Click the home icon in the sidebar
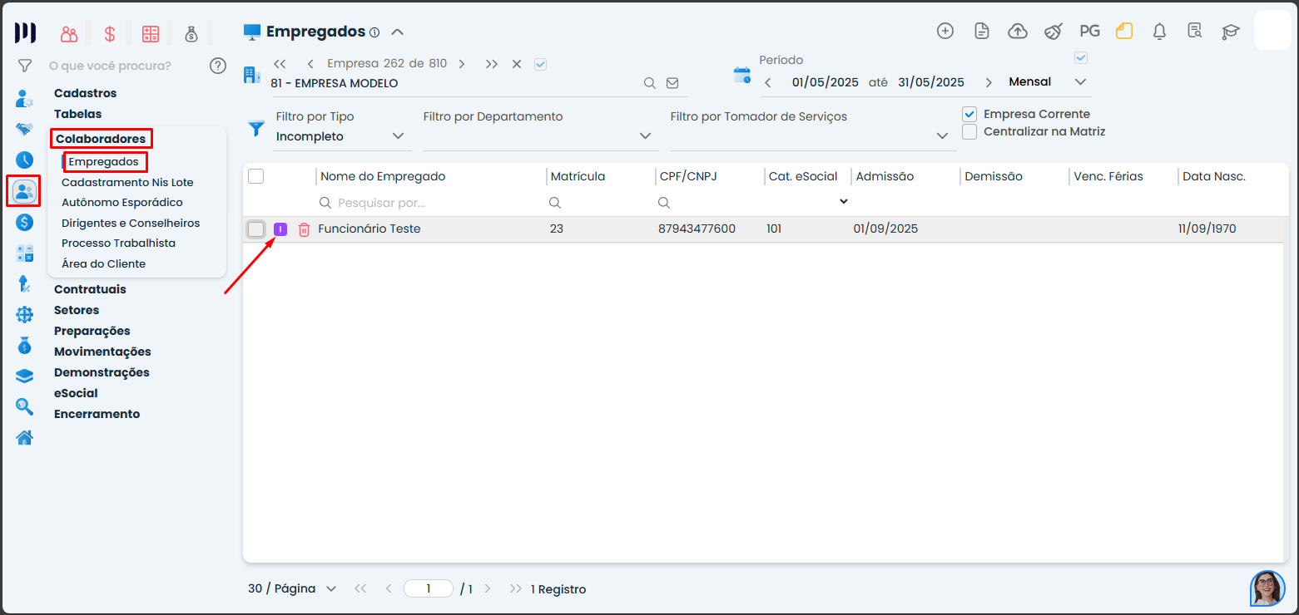Screen dimensions: 1299x615 coord(25,437)
